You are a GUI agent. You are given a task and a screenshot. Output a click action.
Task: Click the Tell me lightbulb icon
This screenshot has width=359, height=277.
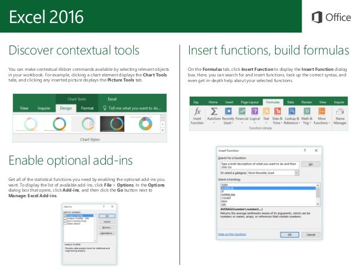(x=105, y=108)
